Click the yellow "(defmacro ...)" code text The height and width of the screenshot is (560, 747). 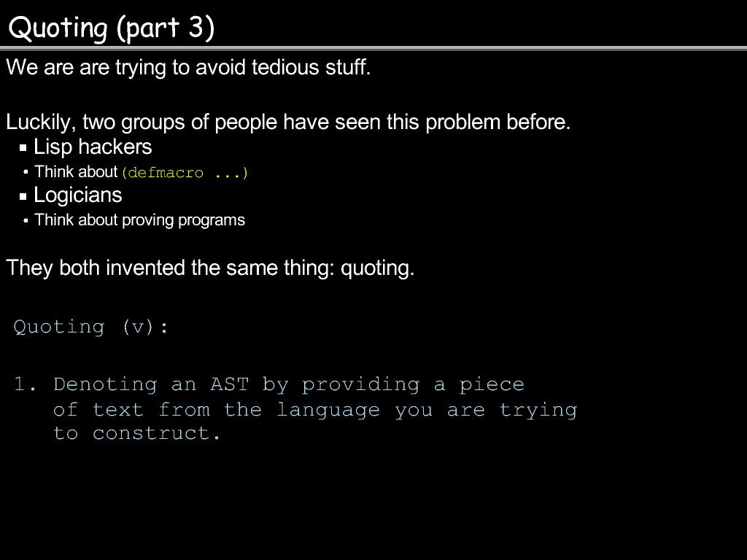pyautogui.click(x=185, y=174)
